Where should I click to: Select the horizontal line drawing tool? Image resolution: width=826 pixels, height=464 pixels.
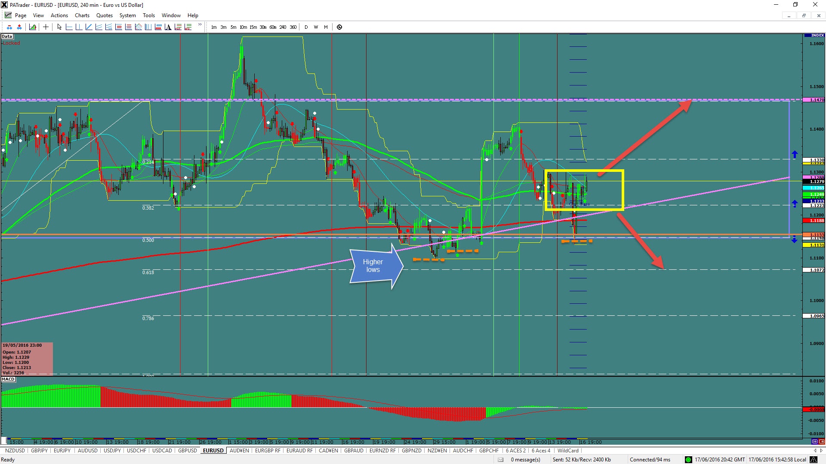coord(69,27)
